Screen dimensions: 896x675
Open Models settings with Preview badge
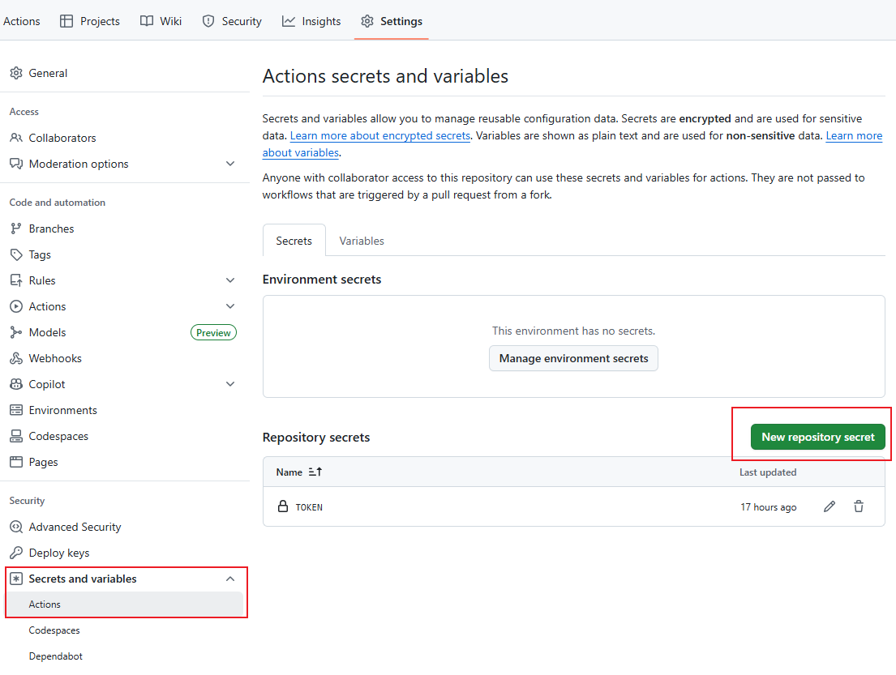(x=47, y=332)
